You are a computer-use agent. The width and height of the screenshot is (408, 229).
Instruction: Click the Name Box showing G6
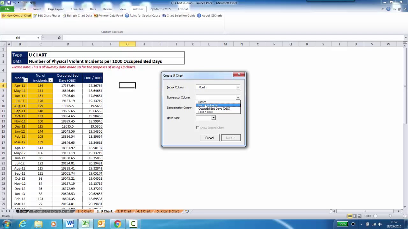[x=18, y=38]
